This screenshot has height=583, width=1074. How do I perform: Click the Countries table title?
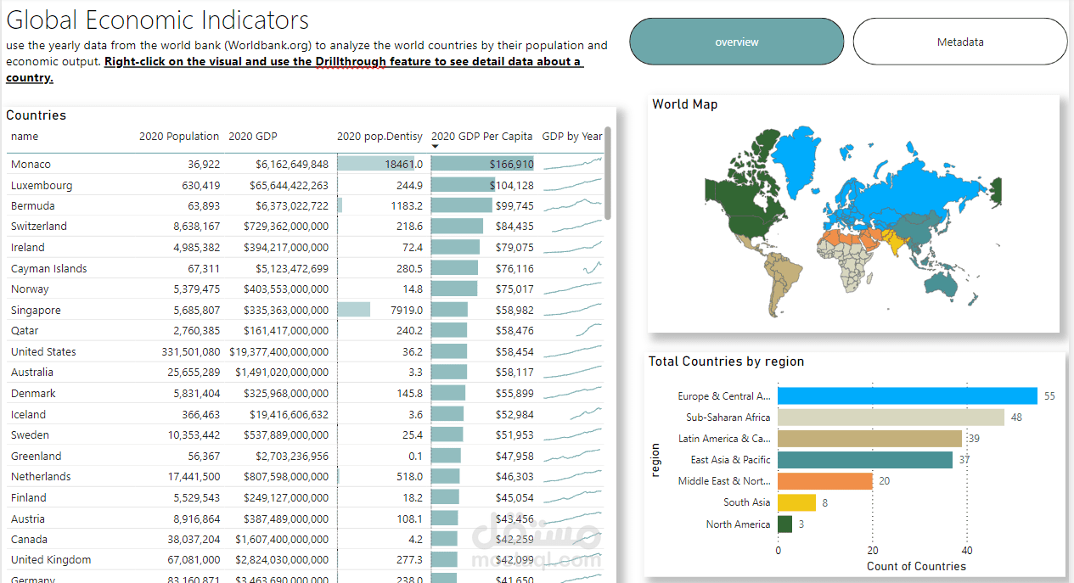coord(36,115)
